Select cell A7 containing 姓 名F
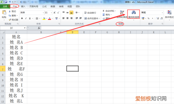The width and height of the screenshot is (174, 104). tap(16, 69)
